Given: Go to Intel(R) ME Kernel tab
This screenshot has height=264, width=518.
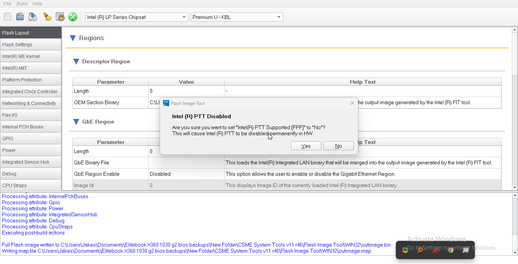Looking at the screenshot, I should pyautogui.click(x=31, y=56).
